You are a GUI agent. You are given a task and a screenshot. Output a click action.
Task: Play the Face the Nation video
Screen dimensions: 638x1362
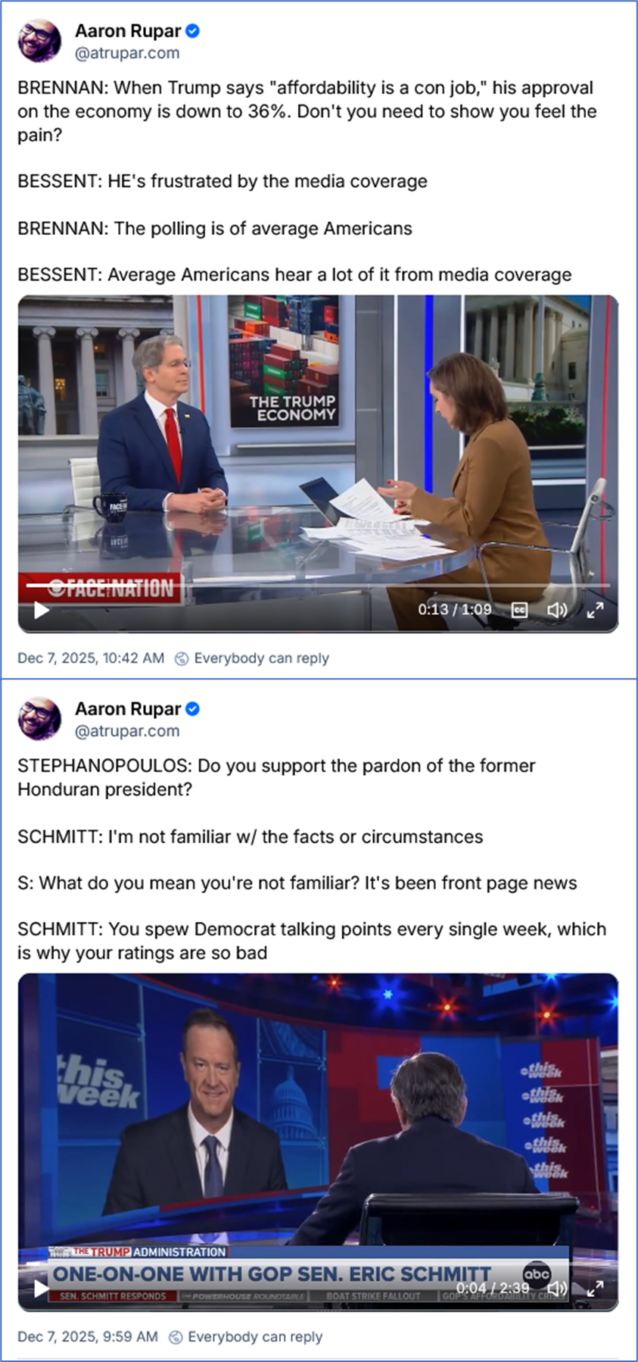coord(42,610)
